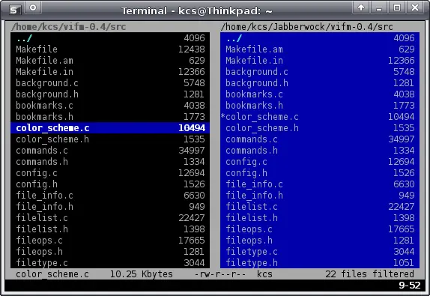Click size 22427 in left pane
This screenshot has height=296, width=430.
[x=192, y=218]
